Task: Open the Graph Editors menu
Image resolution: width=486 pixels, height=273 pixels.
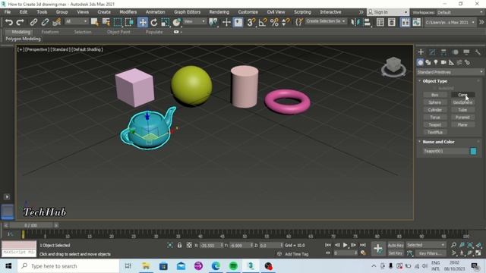Action: pyautogui.click(x=188, y=12)
